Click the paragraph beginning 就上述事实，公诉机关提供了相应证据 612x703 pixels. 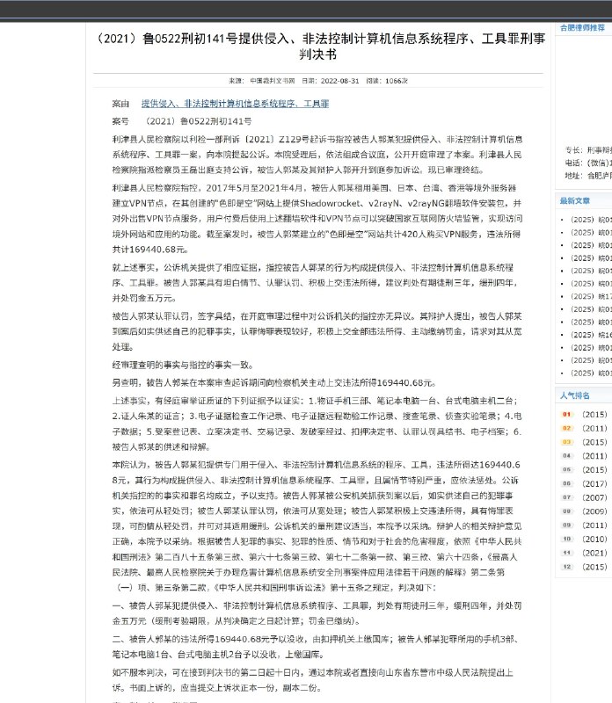coord(315,283)
